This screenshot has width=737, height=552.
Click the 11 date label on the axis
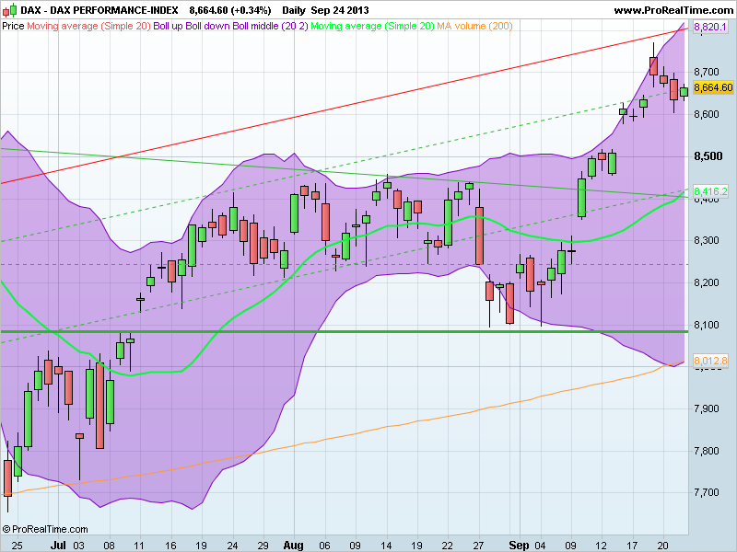pyautogui.click(x=139, y=546)
